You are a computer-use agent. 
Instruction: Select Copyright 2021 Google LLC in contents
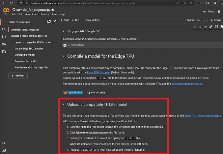(x=25, y=30)
